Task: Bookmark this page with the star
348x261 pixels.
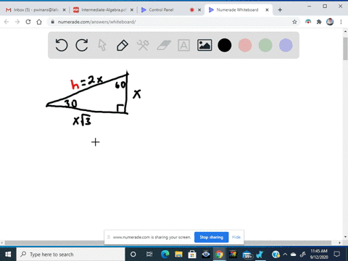Action: 294,22
